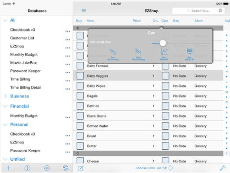Toggle the Cpn checkbox for Black Beans

coord(165,116)
